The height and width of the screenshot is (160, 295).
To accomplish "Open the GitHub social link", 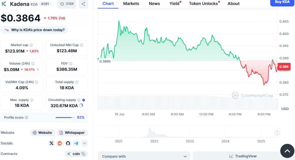I will (x=68, y=143).
